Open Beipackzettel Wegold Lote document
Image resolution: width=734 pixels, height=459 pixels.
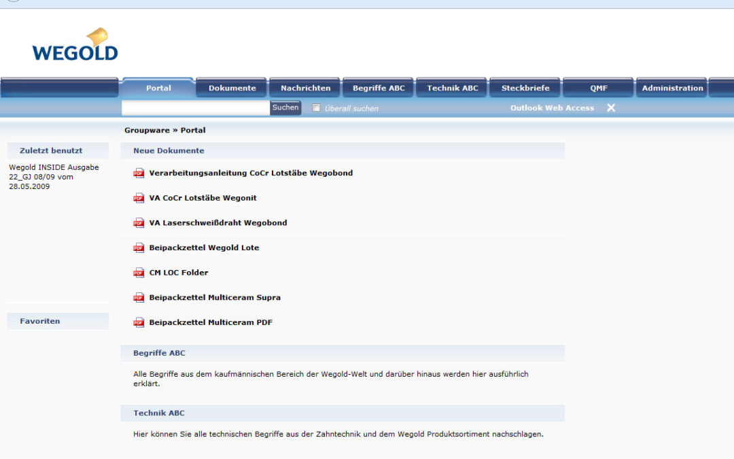tap(204, 248)
